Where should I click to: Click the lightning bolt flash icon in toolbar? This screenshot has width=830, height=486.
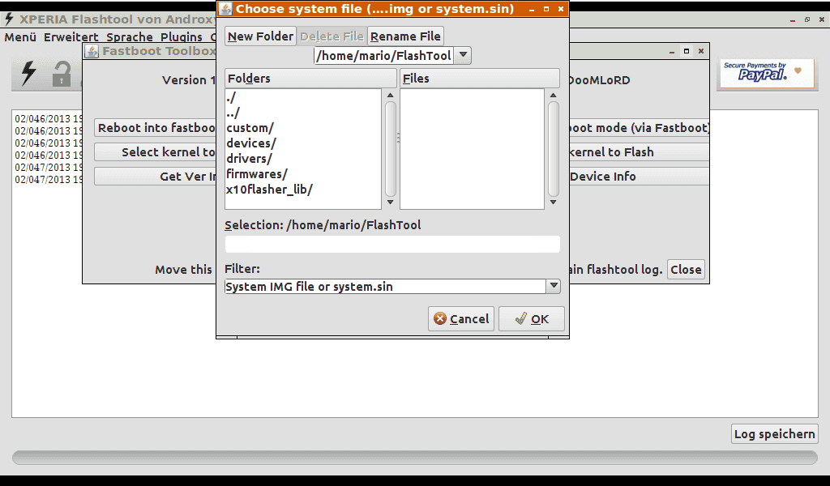pyautogui.click(x=28, y=73)
